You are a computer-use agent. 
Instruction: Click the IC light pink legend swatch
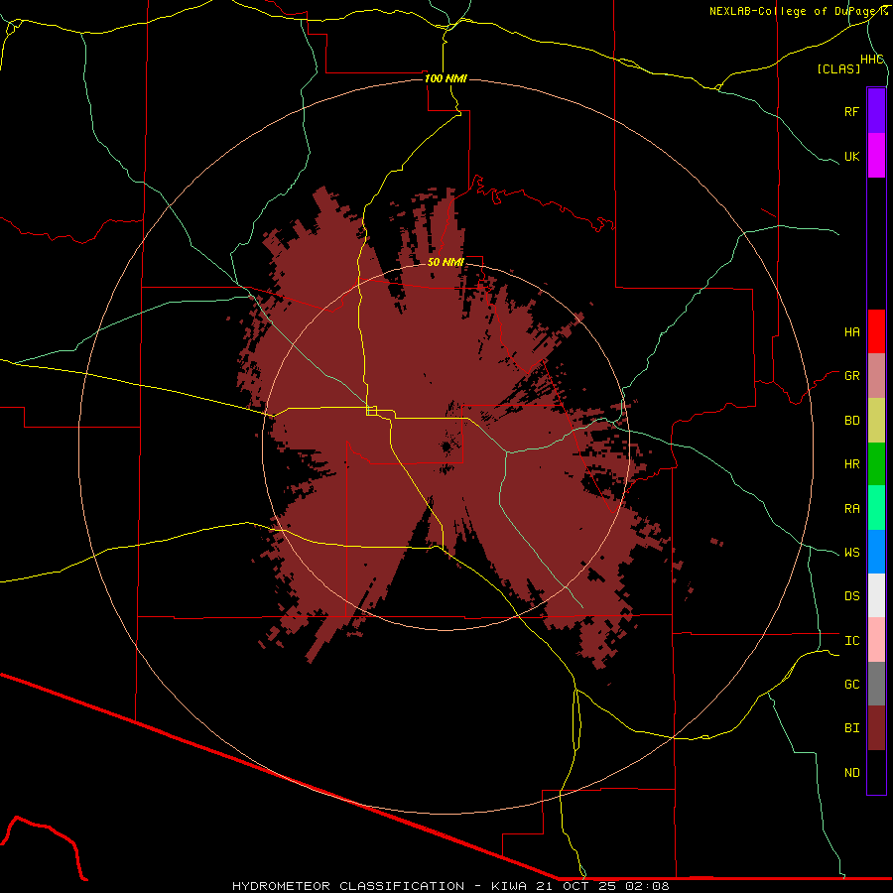876,640
